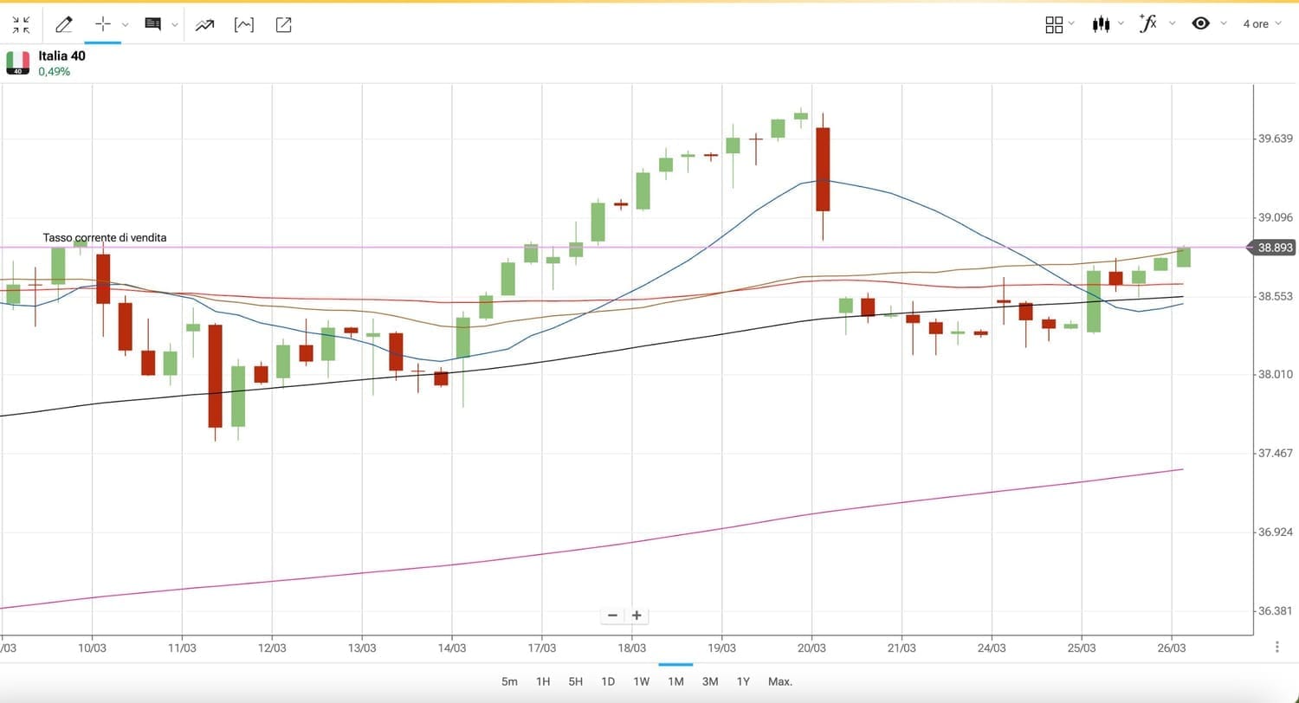Click the candlestick chart type icon

point(1101,24)
